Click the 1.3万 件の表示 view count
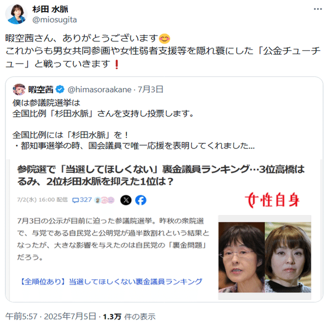329x329 pixels. 129,316
